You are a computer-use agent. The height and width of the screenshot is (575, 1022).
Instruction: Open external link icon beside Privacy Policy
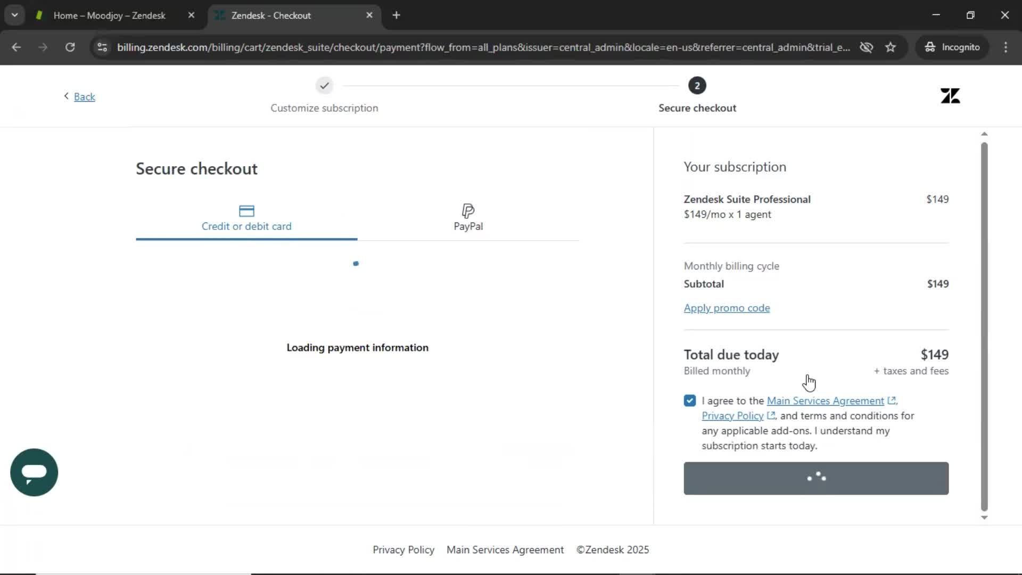click(x=771, y=415)
